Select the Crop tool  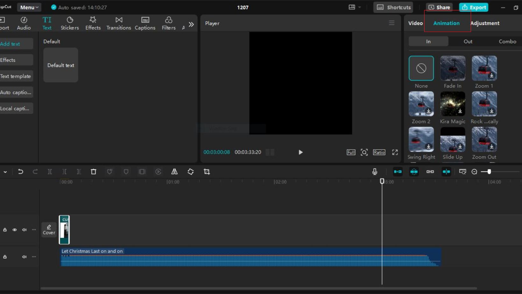point(207,172)
